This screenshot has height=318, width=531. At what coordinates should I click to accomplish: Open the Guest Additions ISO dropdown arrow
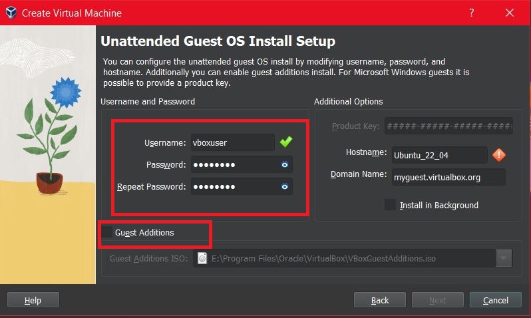click(504, 258)
